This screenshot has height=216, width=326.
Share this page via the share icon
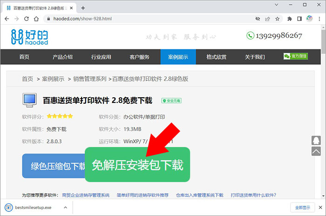pos(267,19)
